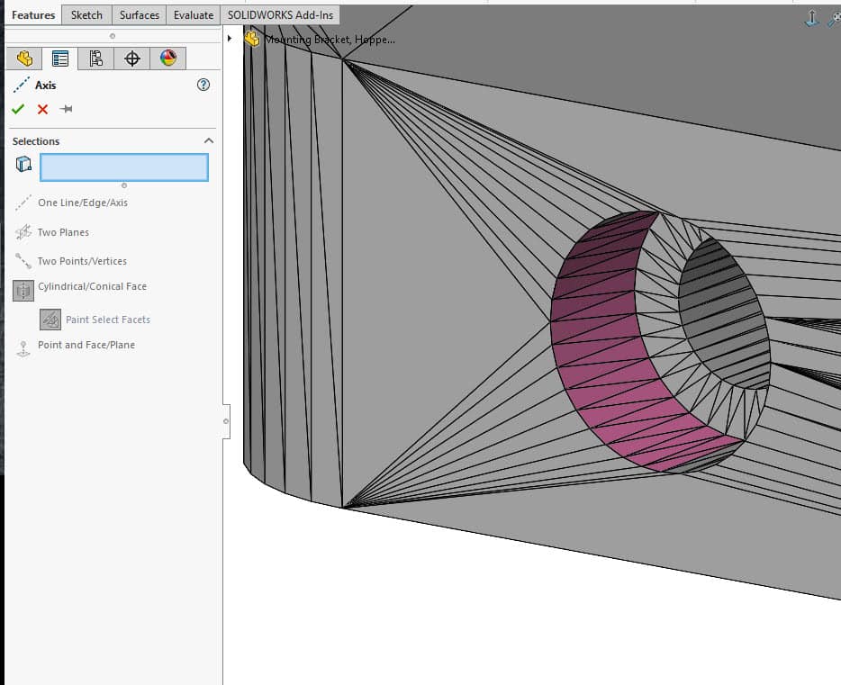Click the panel collapse handle
Image resolution: width=841 pixels, height=685 pixels.
[226, 421]
